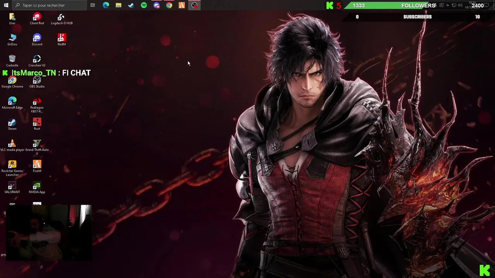Open Steam from the taskbar
Image resolution: width=495 pixels, height=278 pixels.
[x=131, y=5]
